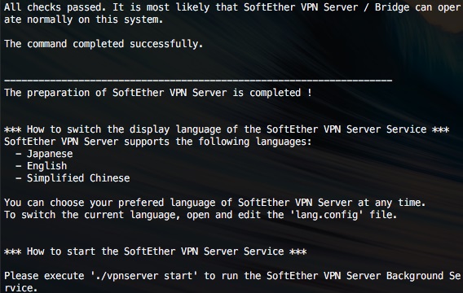Click the '- Japanese' list entry
The image size is (463, 293).
[44, 154]
